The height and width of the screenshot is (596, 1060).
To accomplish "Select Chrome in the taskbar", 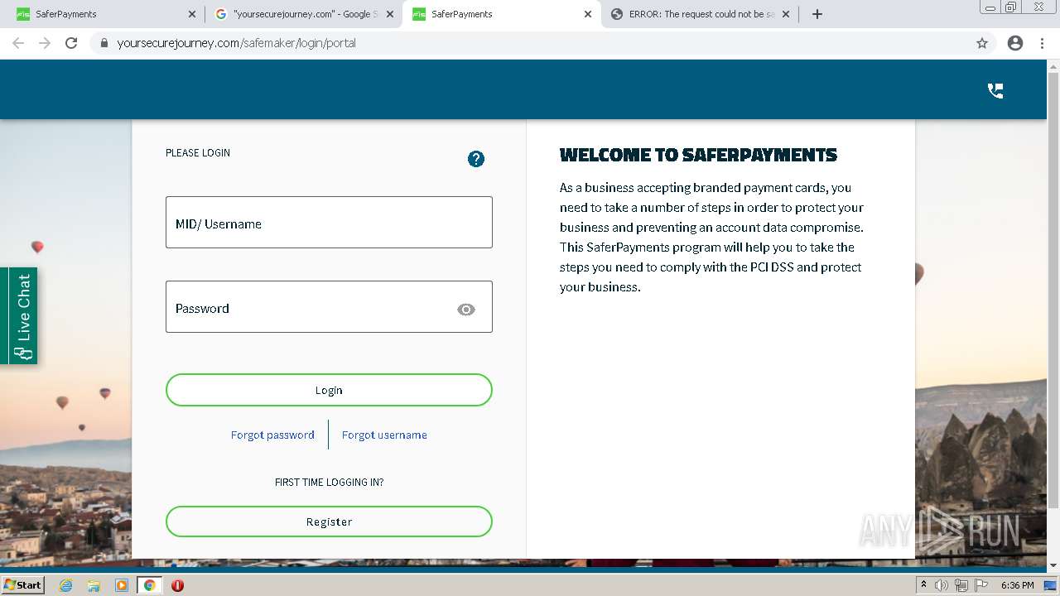I will pyautogui.click(x=149, y=585).
